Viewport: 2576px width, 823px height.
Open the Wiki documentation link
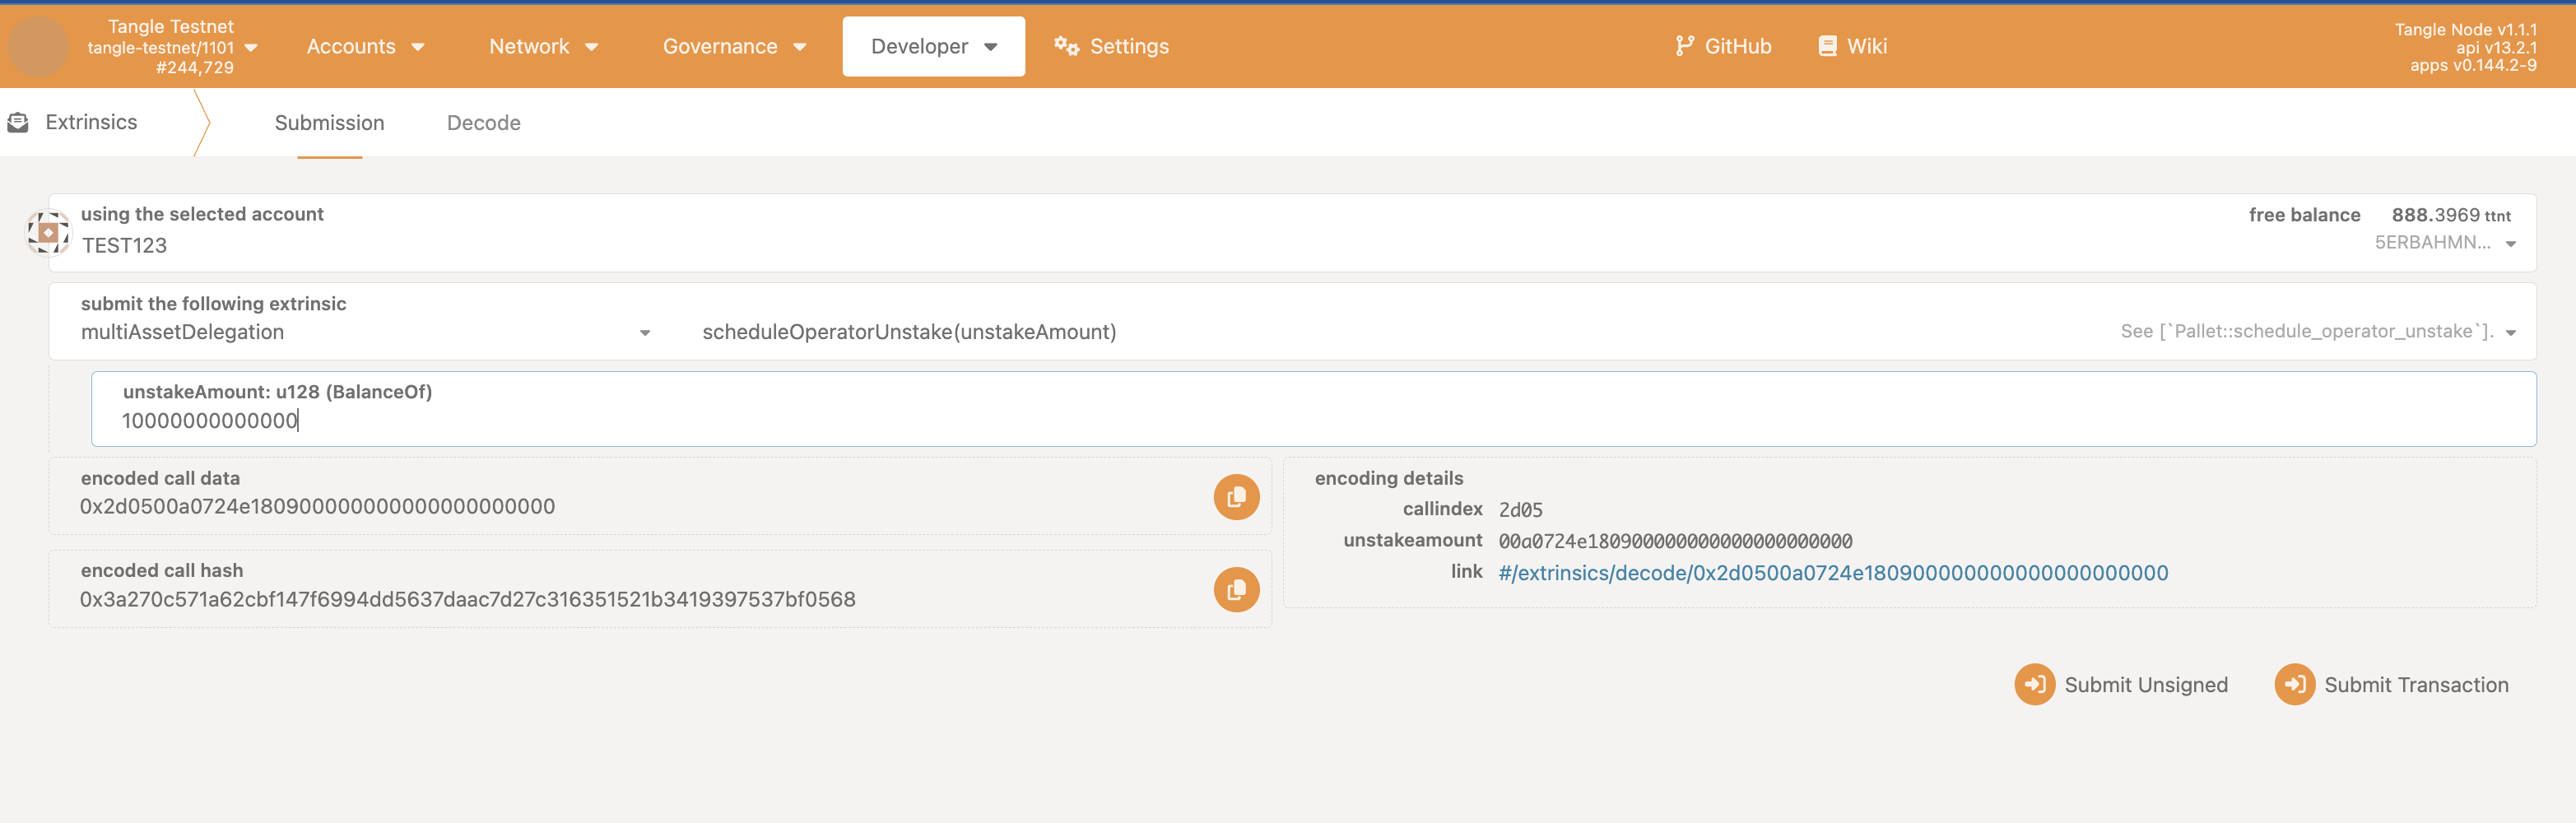pos(1852,46)
